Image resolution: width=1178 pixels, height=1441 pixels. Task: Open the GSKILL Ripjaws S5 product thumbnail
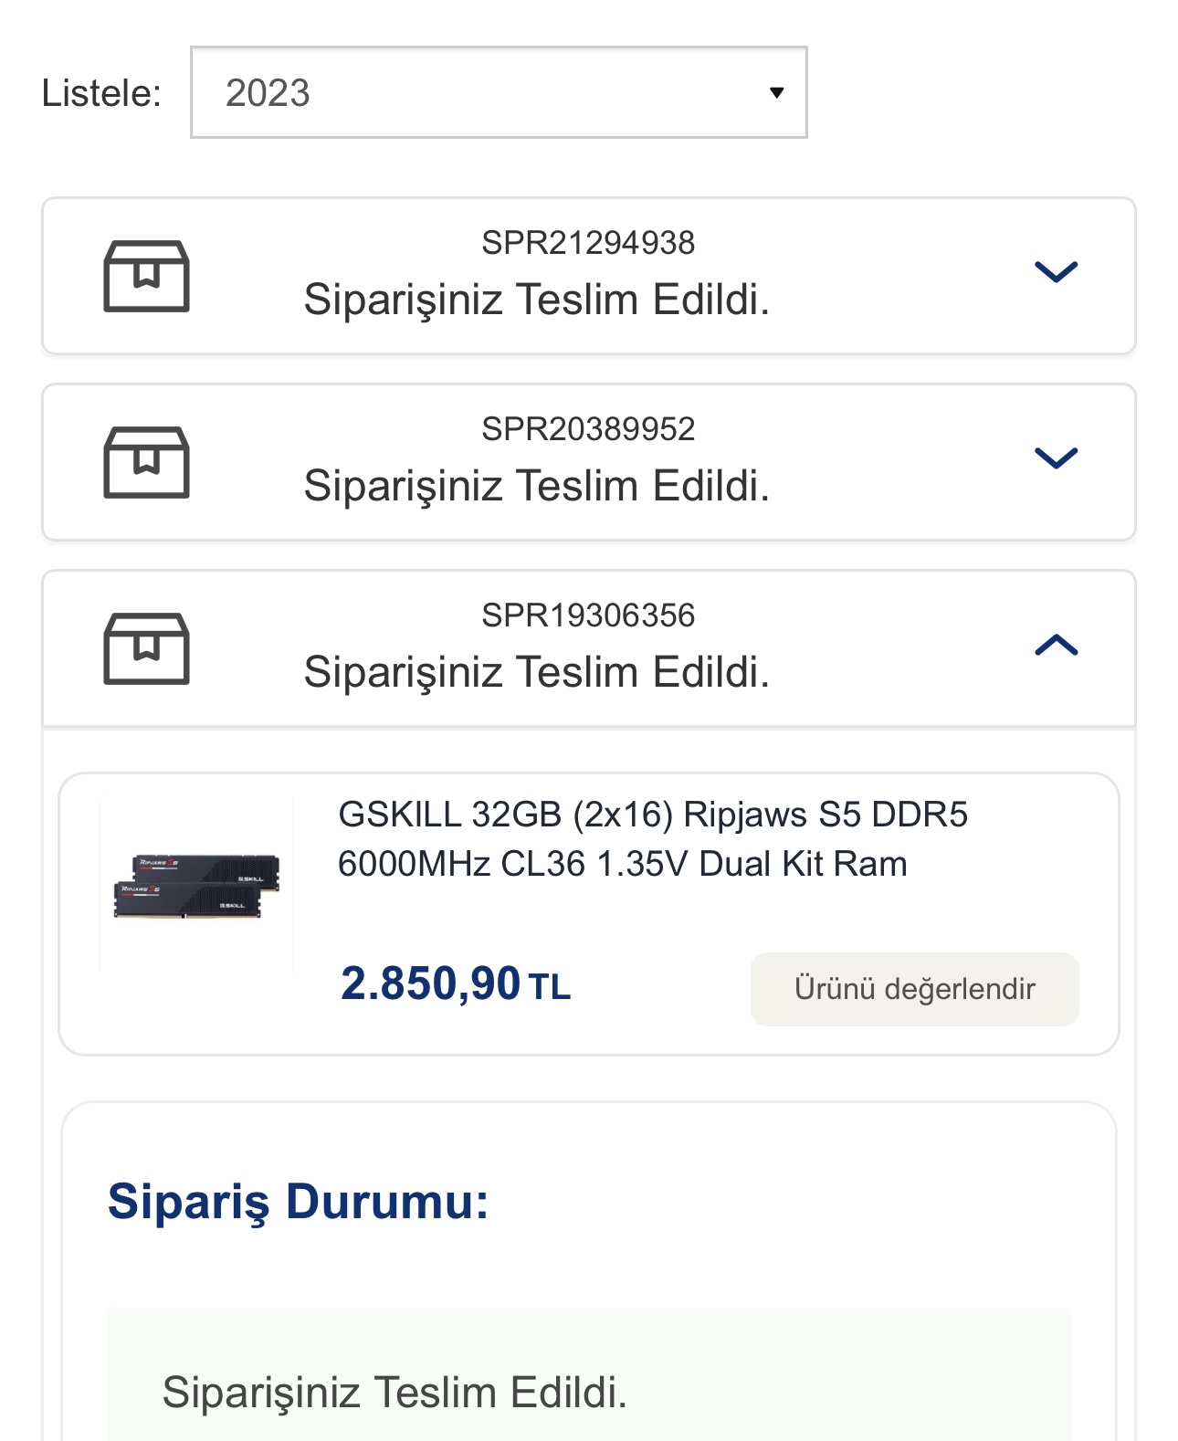pyautogui.click(x=196, y=886)
